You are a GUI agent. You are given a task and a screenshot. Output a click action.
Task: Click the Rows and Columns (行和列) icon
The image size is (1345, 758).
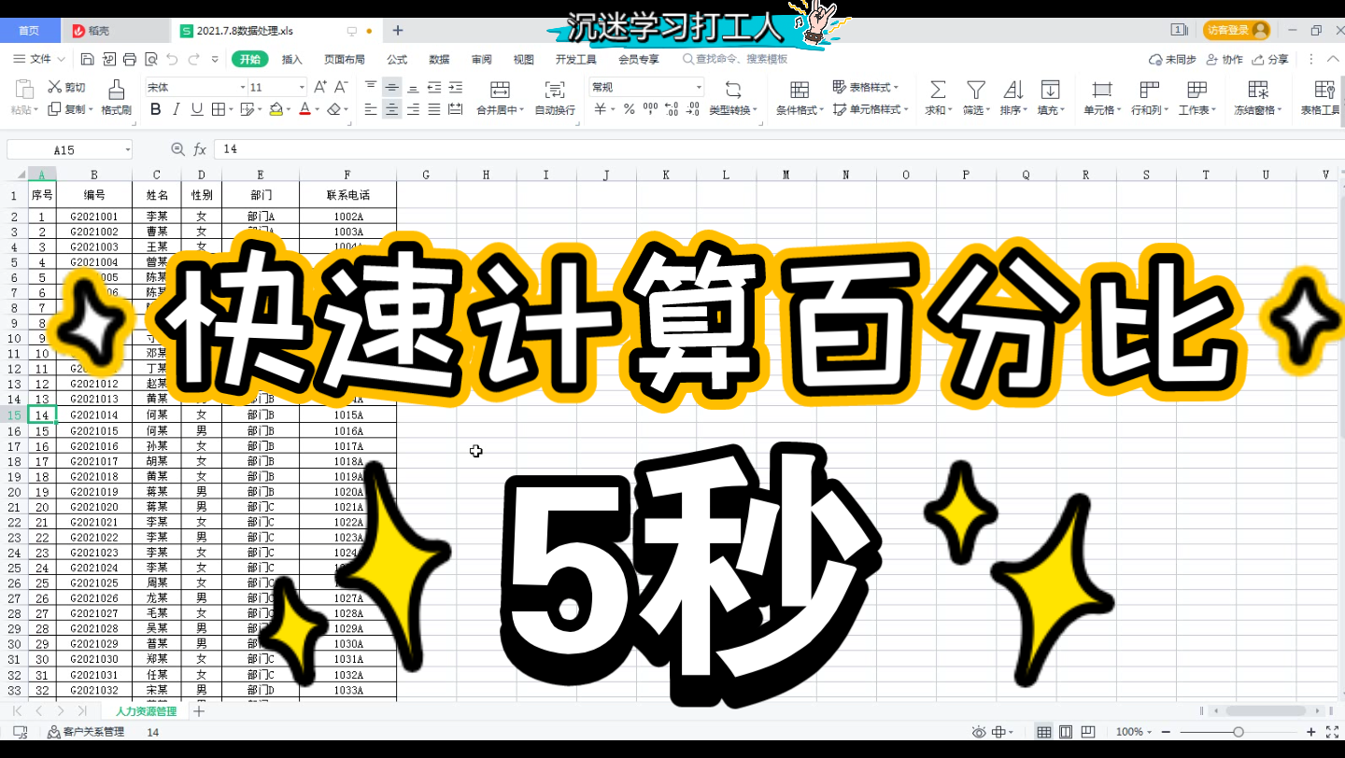point(1150,90)
